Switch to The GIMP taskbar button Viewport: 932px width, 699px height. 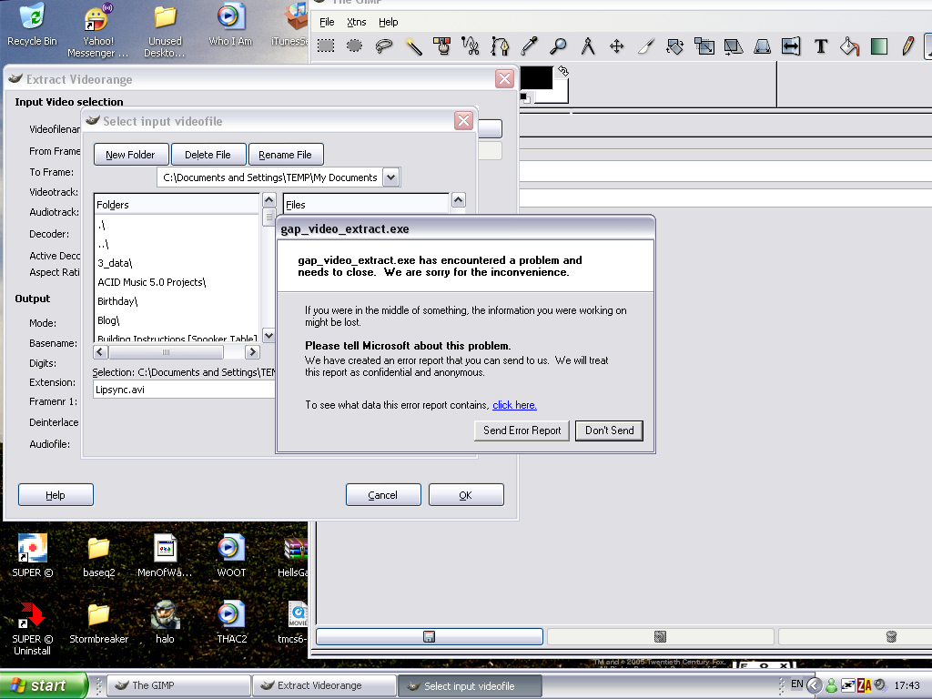pyautogui.click(x=178, y=685)
